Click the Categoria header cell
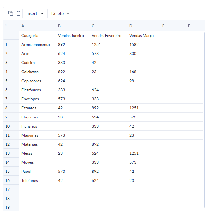 tap(37, 36)
